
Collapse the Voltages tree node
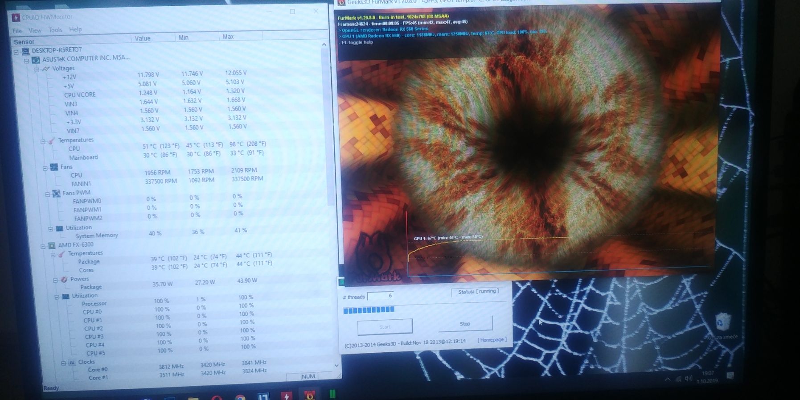pos(37,70)
